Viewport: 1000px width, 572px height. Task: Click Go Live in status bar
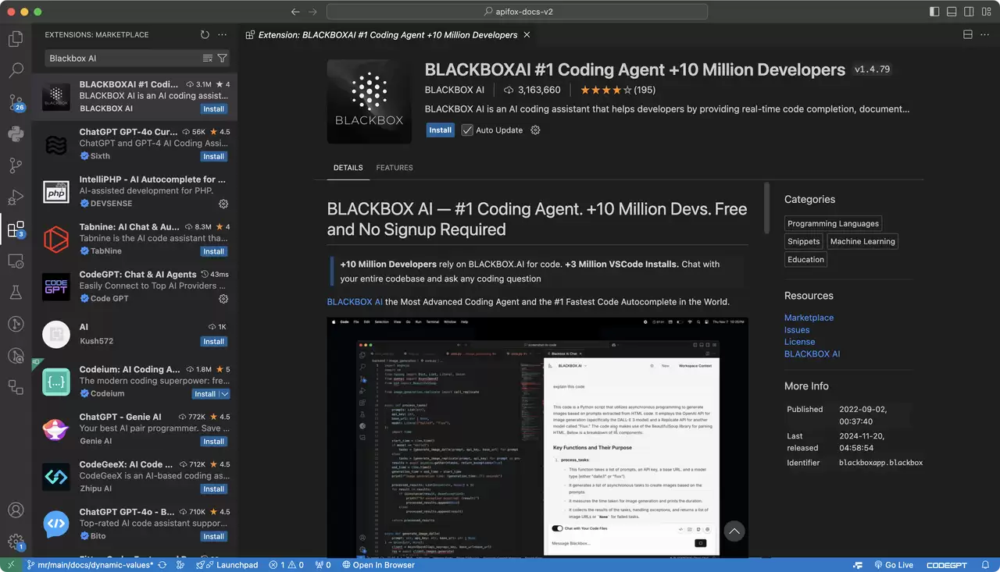pos(892,565)
